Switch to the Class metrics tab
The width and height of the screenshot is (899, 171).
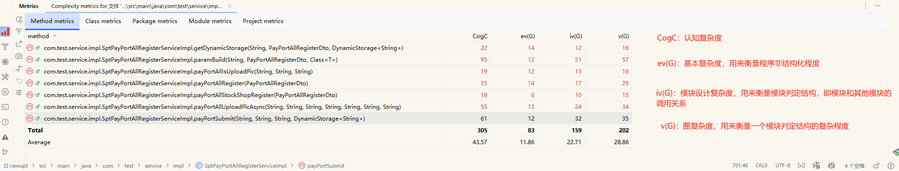103,21
